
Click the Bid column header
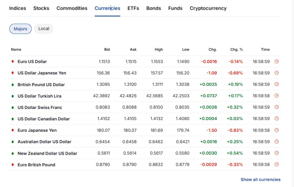(x=107, y=49)
